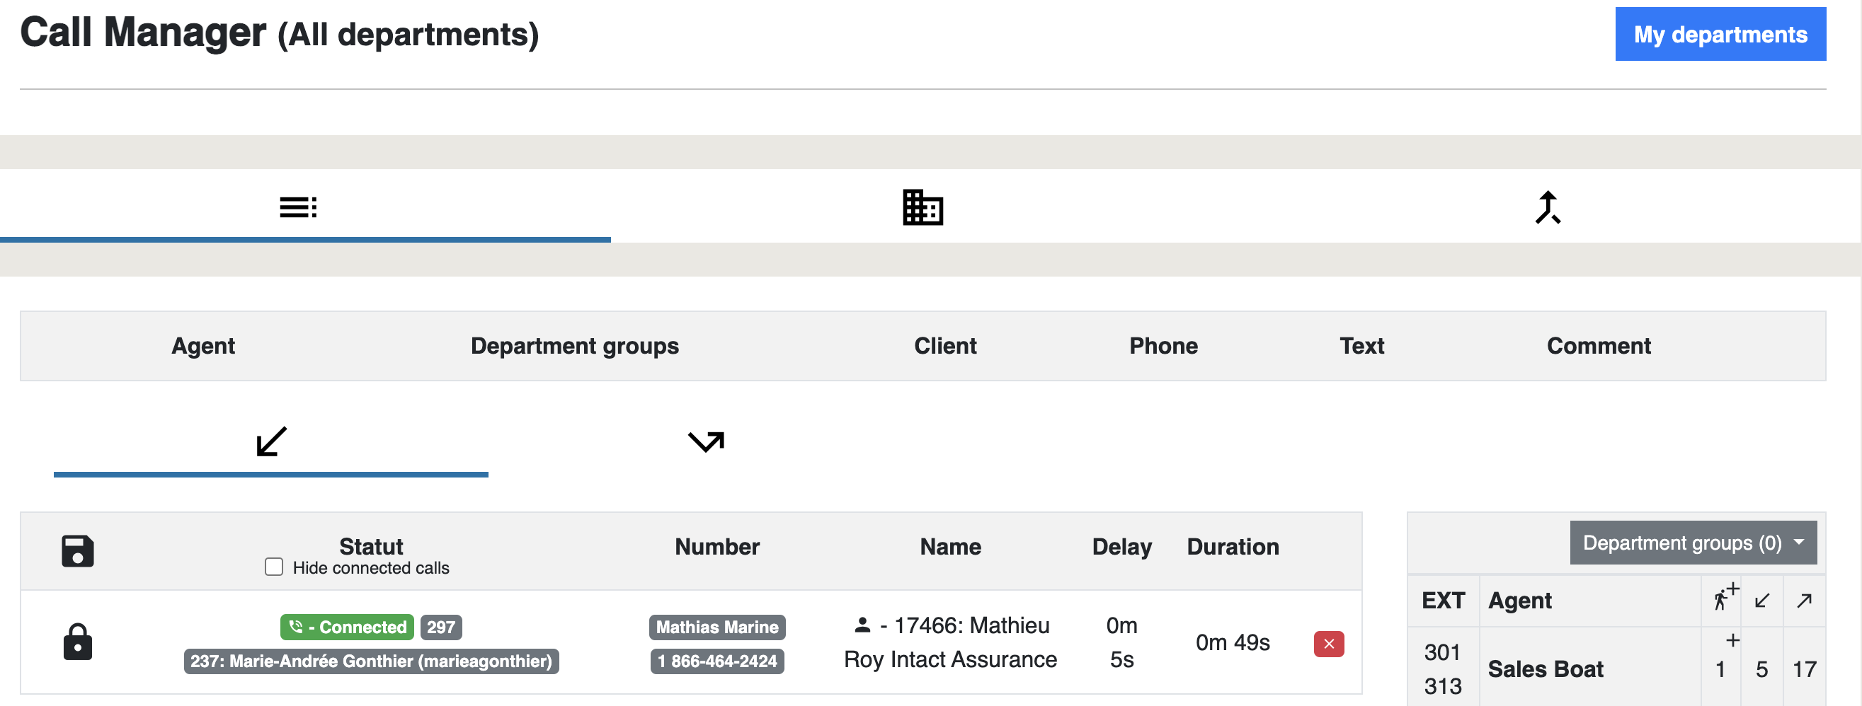Viewport: 1862px width, 706px height.
Task: Open the call merge arrow tab
Action: (1548, 208)
